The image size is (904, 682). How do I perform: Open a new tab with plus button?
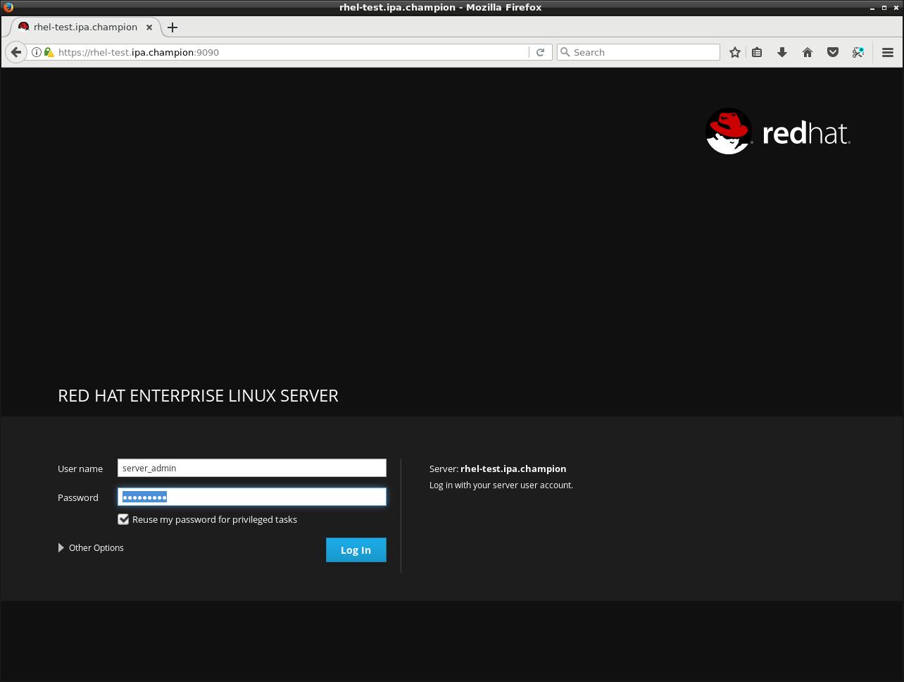(x=172, y=27)
